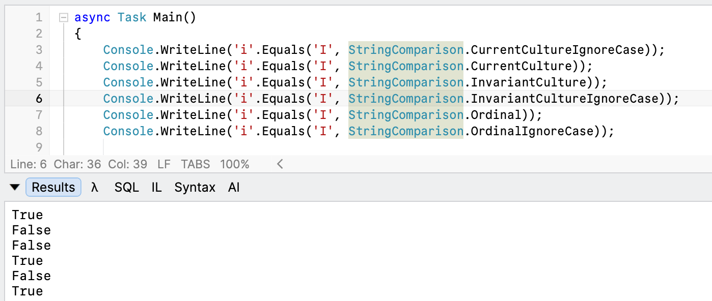The image size is (712, 301).
Task: Click the highlighted StringComparison on line 5
Action: tap(406, 82)
